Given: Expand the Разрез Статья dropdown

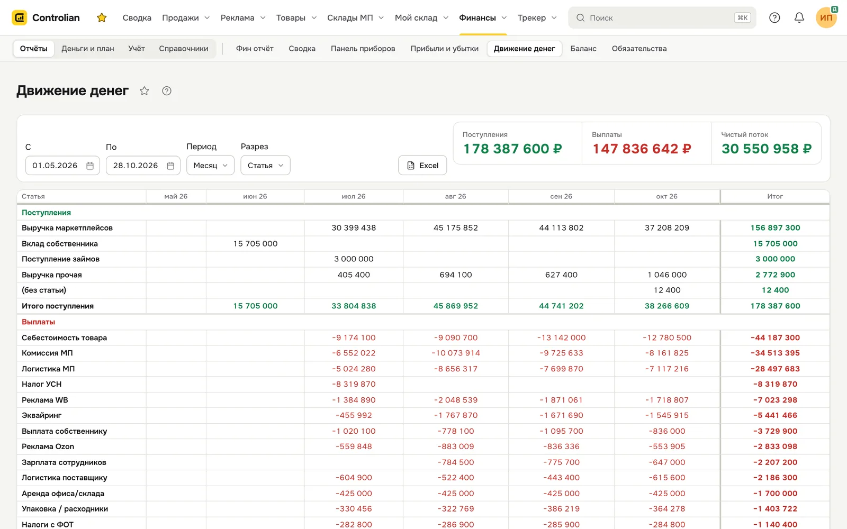Looking at the screenshot, I should click(x=266, y=166).
